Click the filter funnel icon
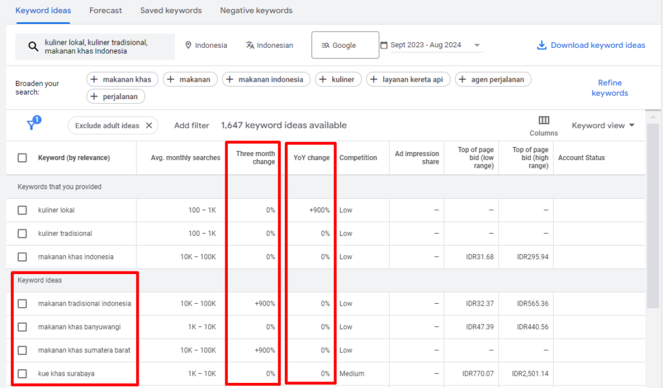This screenshot has height=388, width=663. pos(32,124)
